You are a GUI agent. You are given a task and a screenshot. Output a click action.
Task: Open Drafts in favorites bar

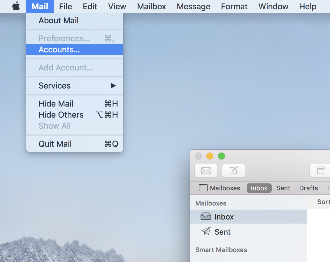[308, 188]
